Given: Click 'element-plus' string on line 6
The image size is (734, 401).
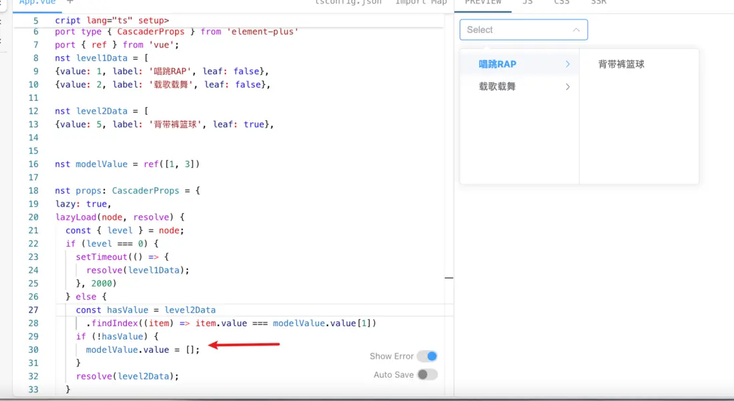Looking at the screenshot, I should (x=263, y=31).
